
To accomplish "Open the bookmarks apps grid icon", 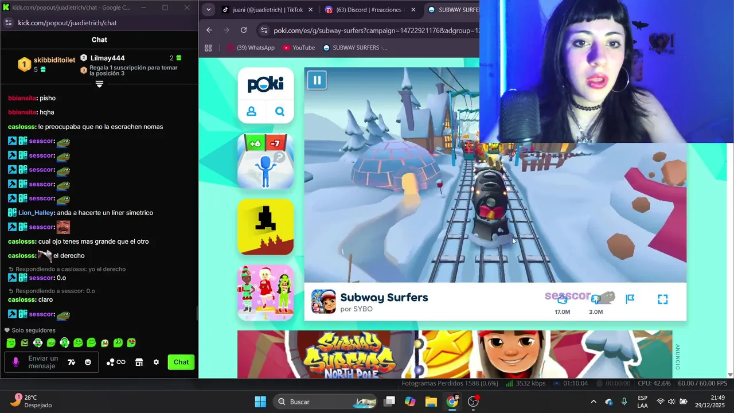I will (208, 48).
